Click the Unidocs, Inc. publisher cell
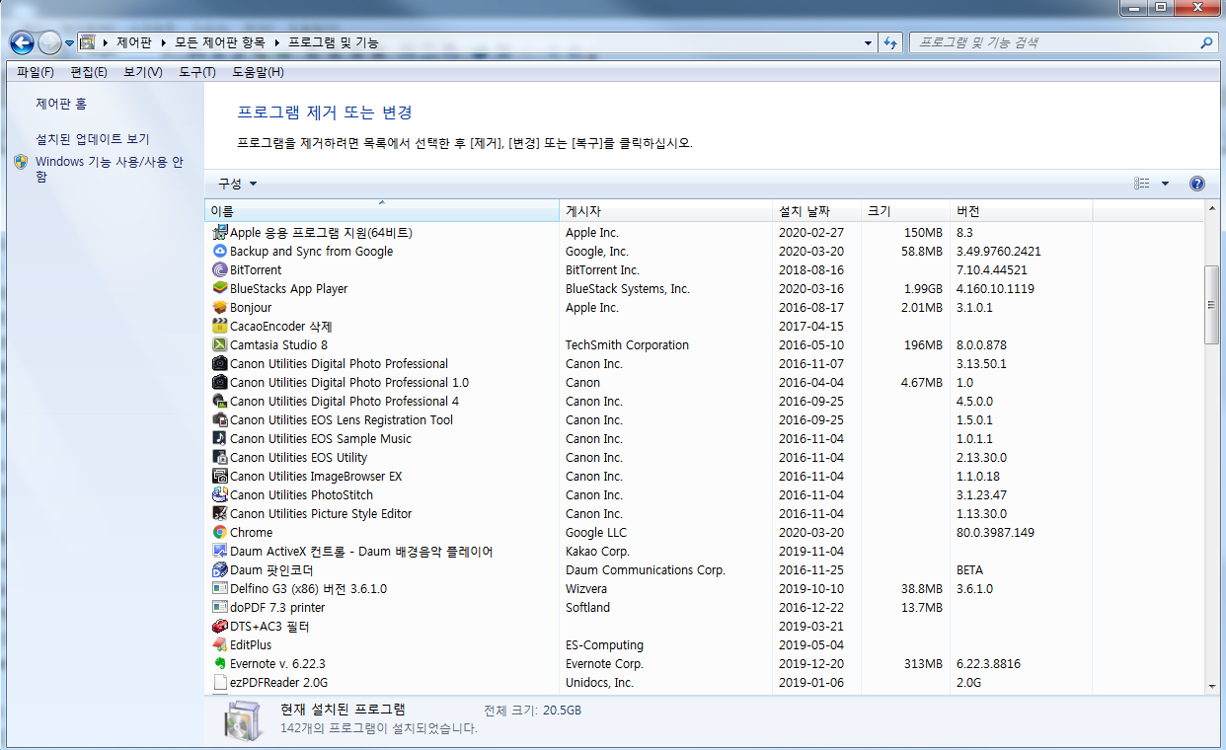This screenshot has width=1226, height=750. coord(599,683)
